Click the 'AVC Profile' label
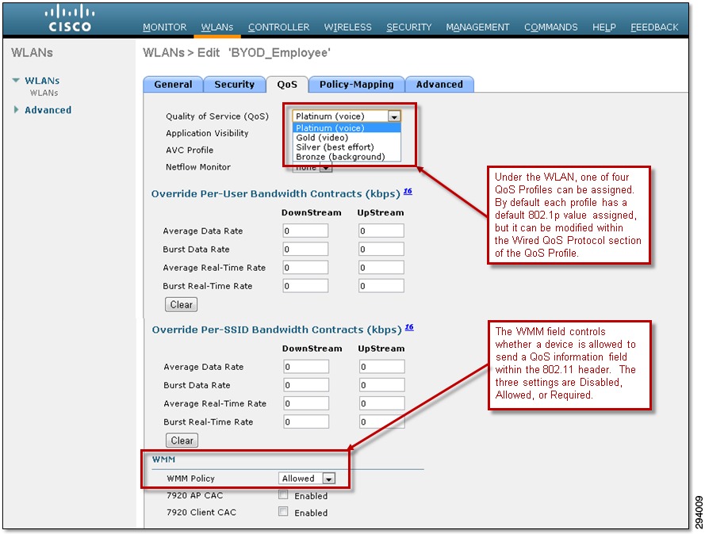The width and height of the screenshot is (705, 534). pos(190,150)
